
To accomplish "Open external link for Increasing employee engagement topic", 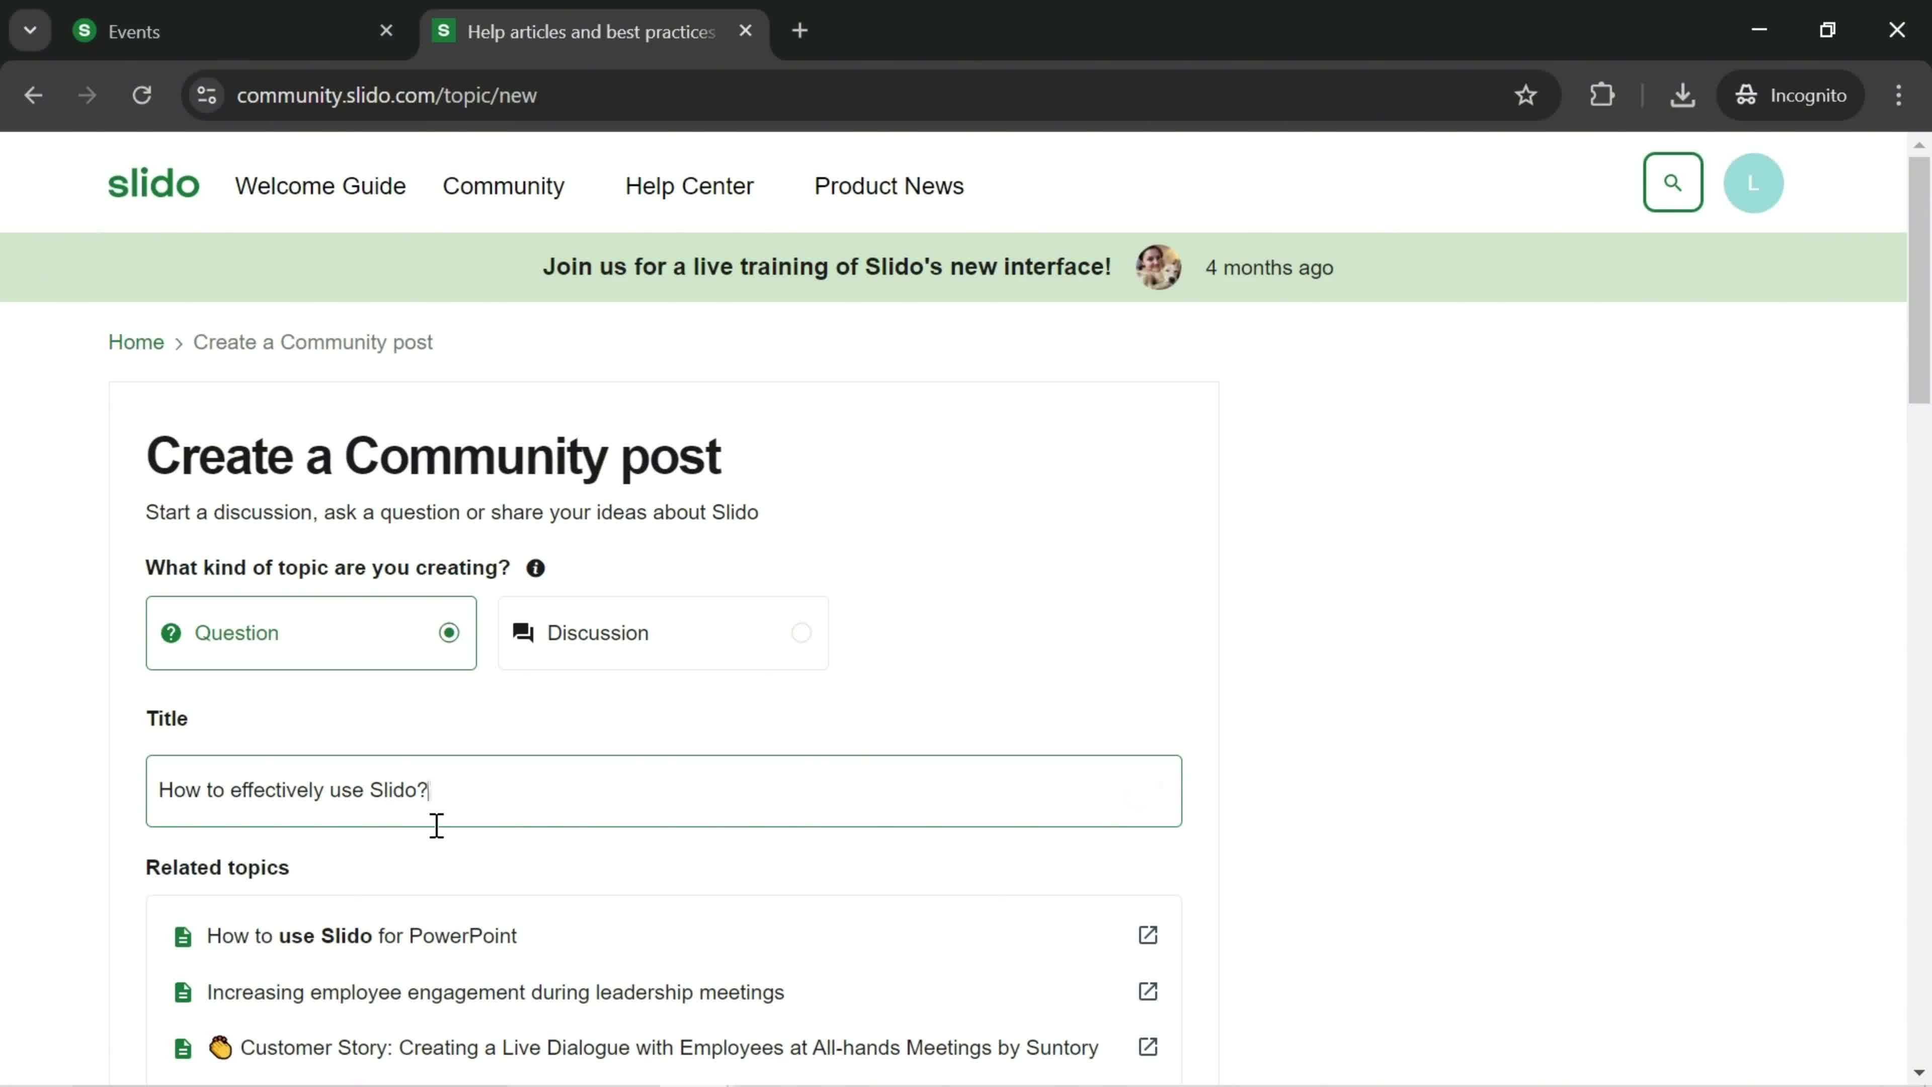I will (x=1148, y=991).
